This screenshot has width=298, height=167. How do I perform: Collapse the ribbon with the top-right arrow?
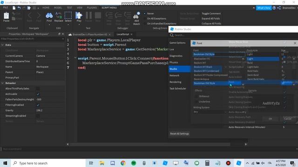pyautogui.click(x=254, y=8)
